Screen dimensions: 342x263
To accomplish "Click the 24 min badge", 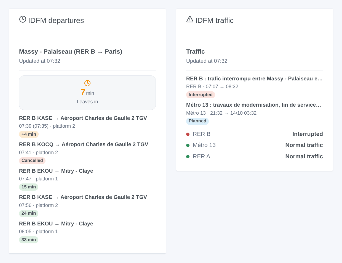I will 29,213.
